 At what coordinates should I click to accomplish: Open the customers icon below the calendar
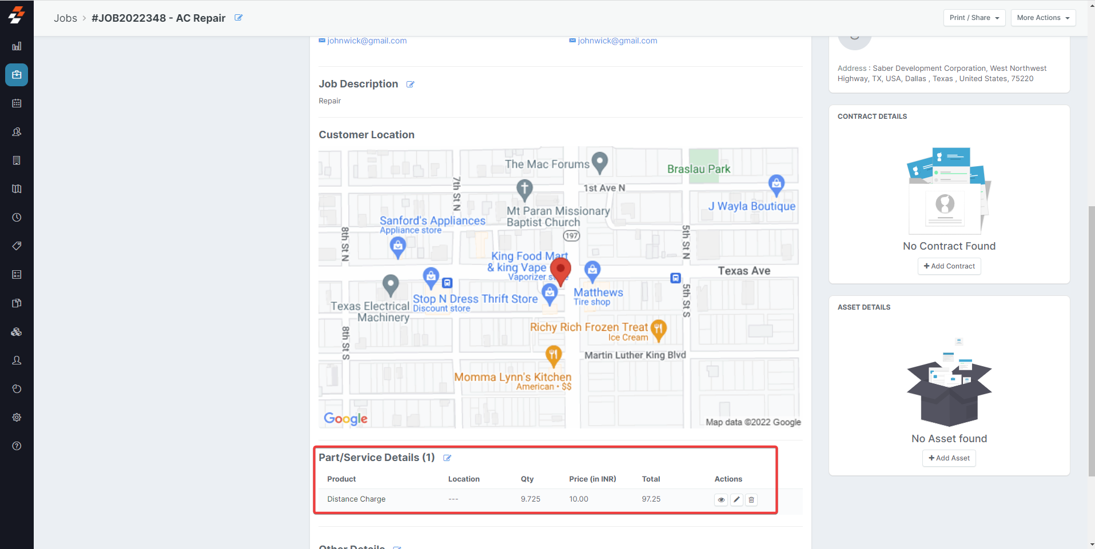coord(17,132)
